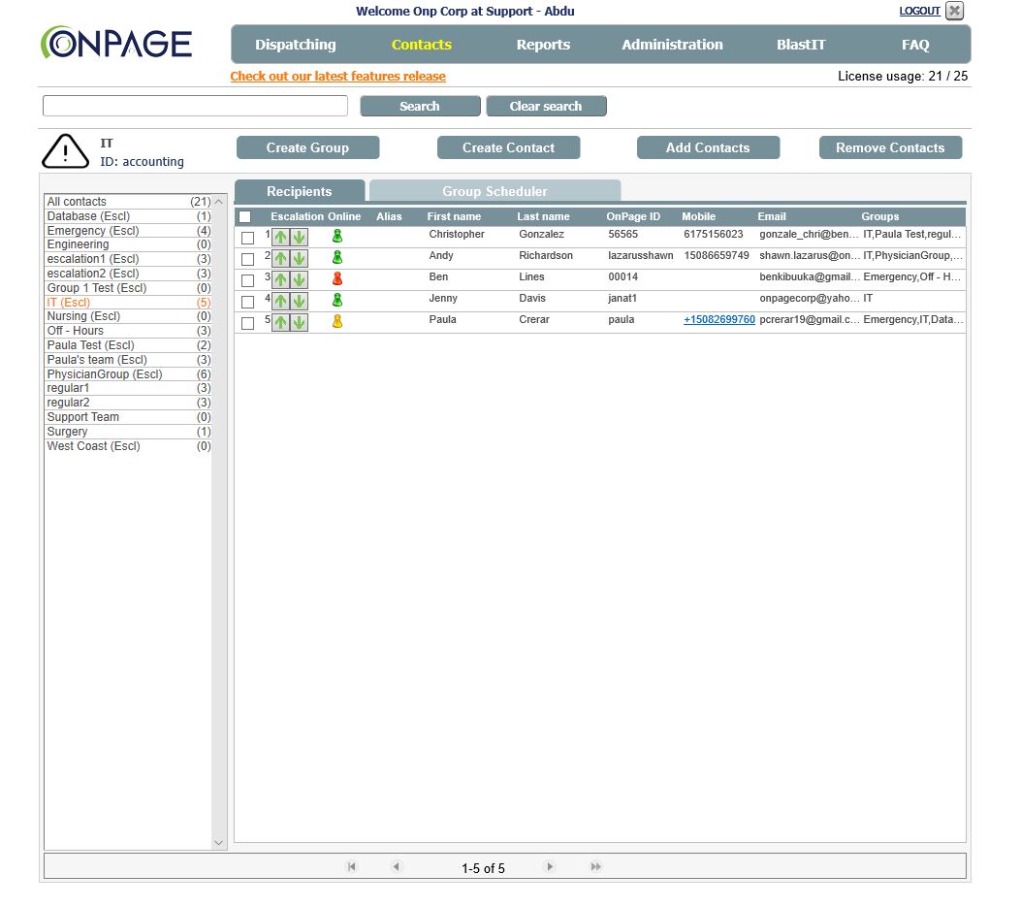
Task: Click Paula's mobile number link +15082699760
Action: 718,320
